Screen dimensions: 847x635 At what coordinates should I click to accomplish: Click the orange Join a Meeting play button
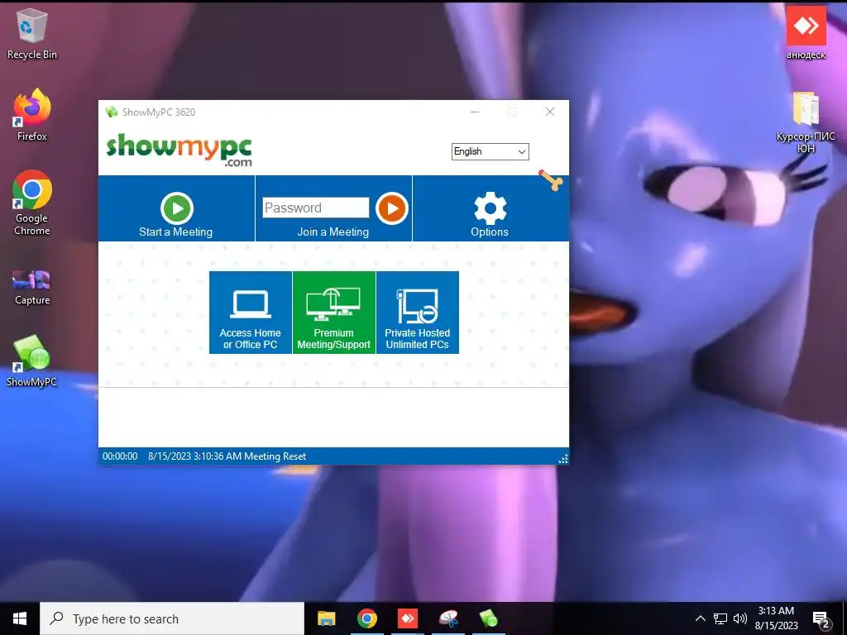point(391,208)
